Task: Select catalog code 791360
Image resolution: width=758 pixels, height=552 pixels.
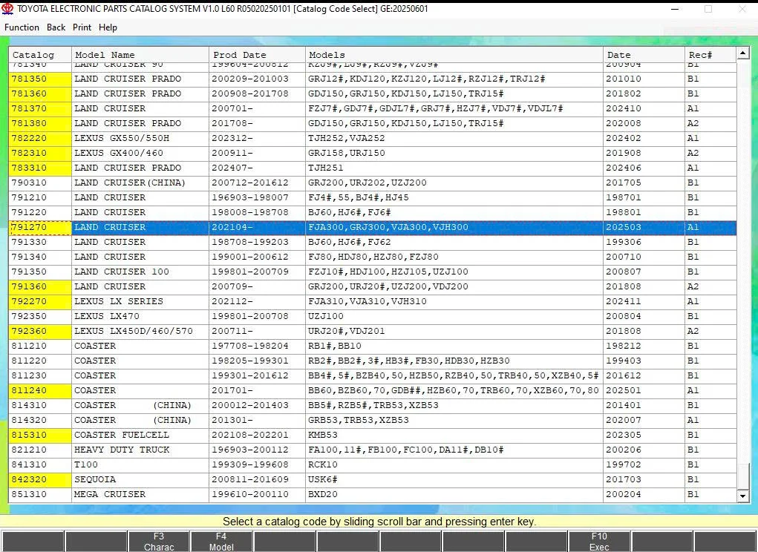Action: (40, 287)
